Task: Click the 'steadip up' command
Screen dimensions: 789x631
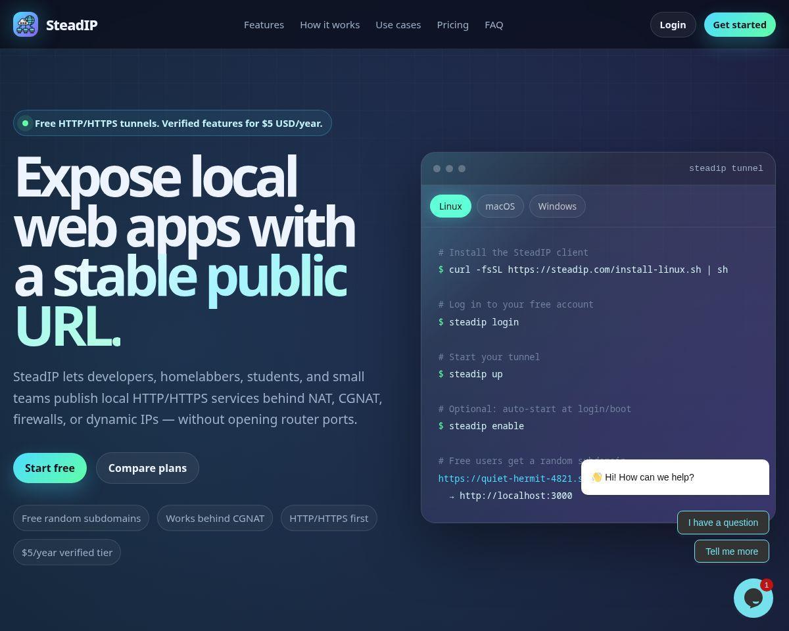Action: coord(471,374)
